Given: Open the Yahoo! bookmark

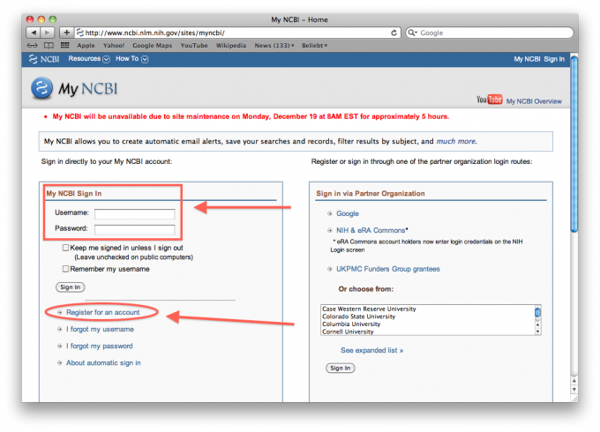Looking at the screenshot, I should tap(114, 46).
